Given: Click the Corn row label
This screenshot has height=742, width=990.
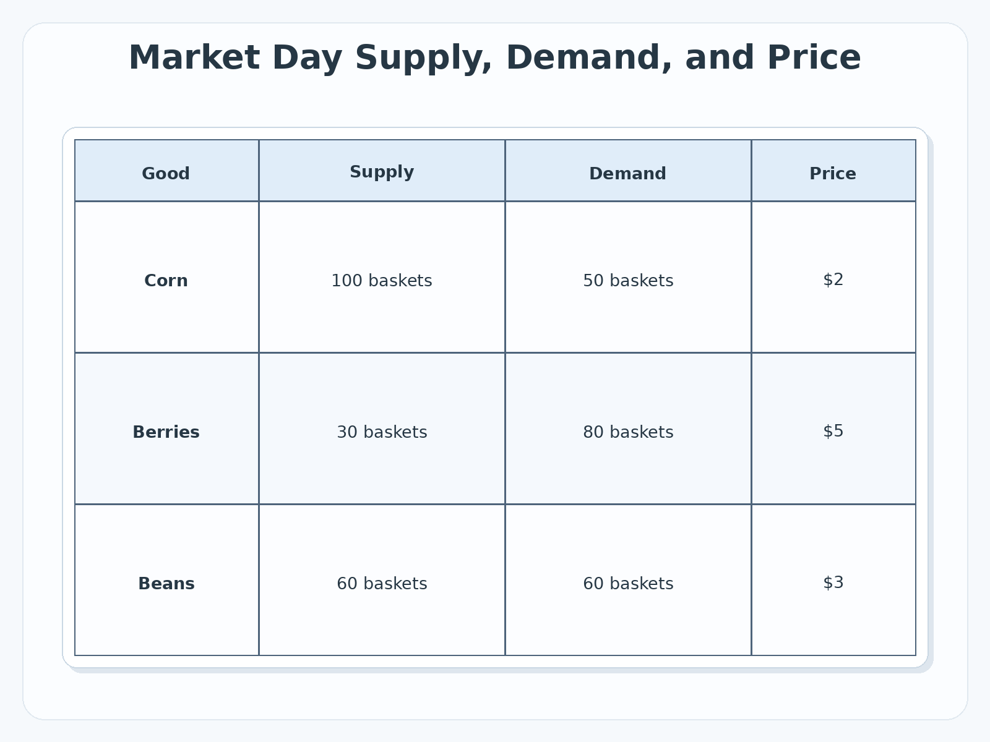Looking at the screenshot, I should point(166,277).
